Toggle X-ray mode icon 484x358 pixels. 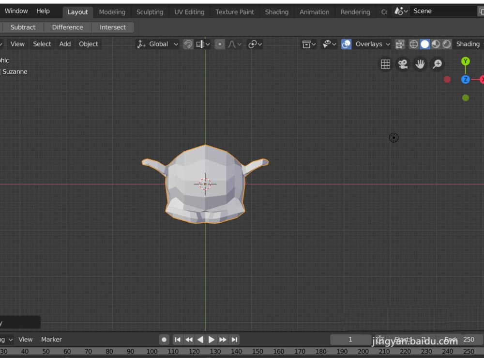click(399, 44)
